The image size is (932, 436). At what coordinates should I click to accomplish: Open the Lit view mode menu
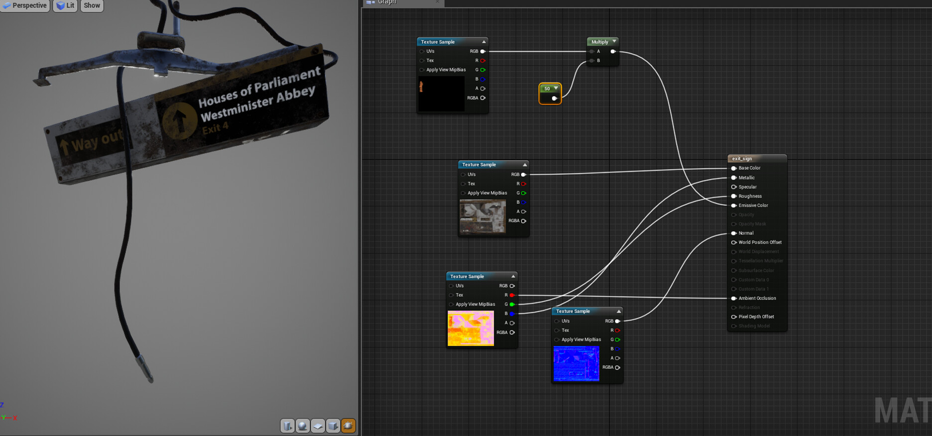65,5
